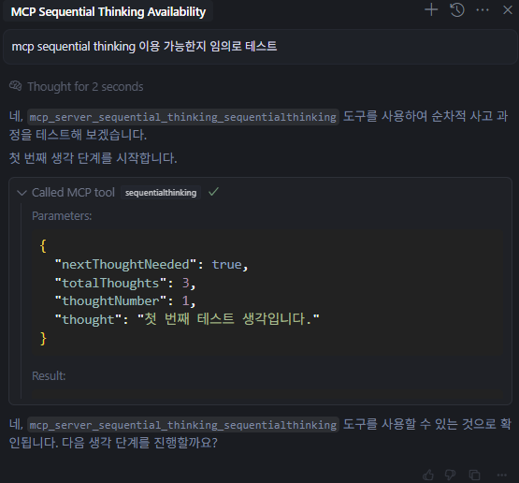This screenshot has height=483, width=519.
Task: Click the thought brain icon
Action: (16, 86)
